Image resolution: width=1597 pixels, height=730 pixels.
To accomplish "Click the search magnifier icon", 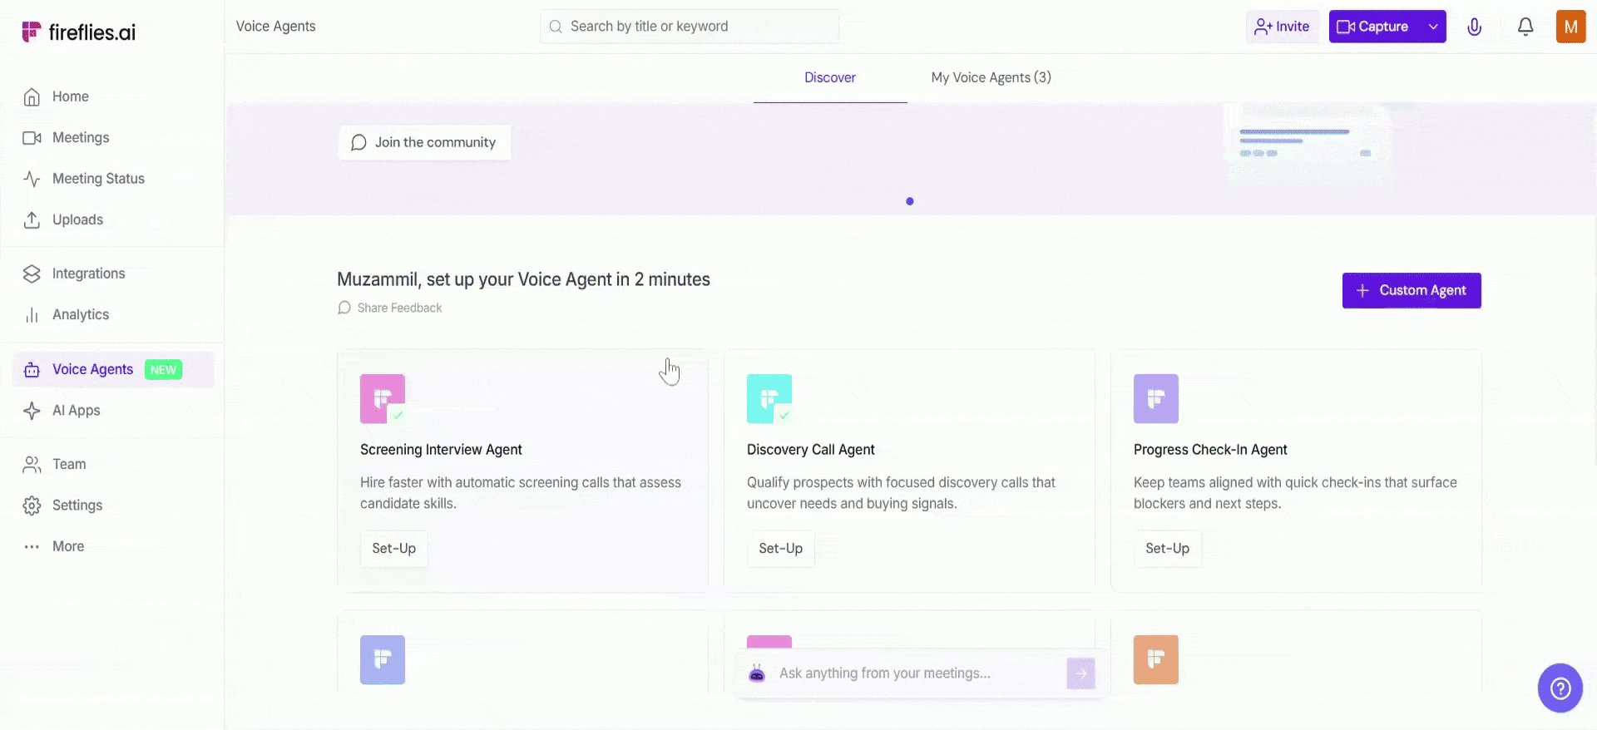I will (556, 27).
